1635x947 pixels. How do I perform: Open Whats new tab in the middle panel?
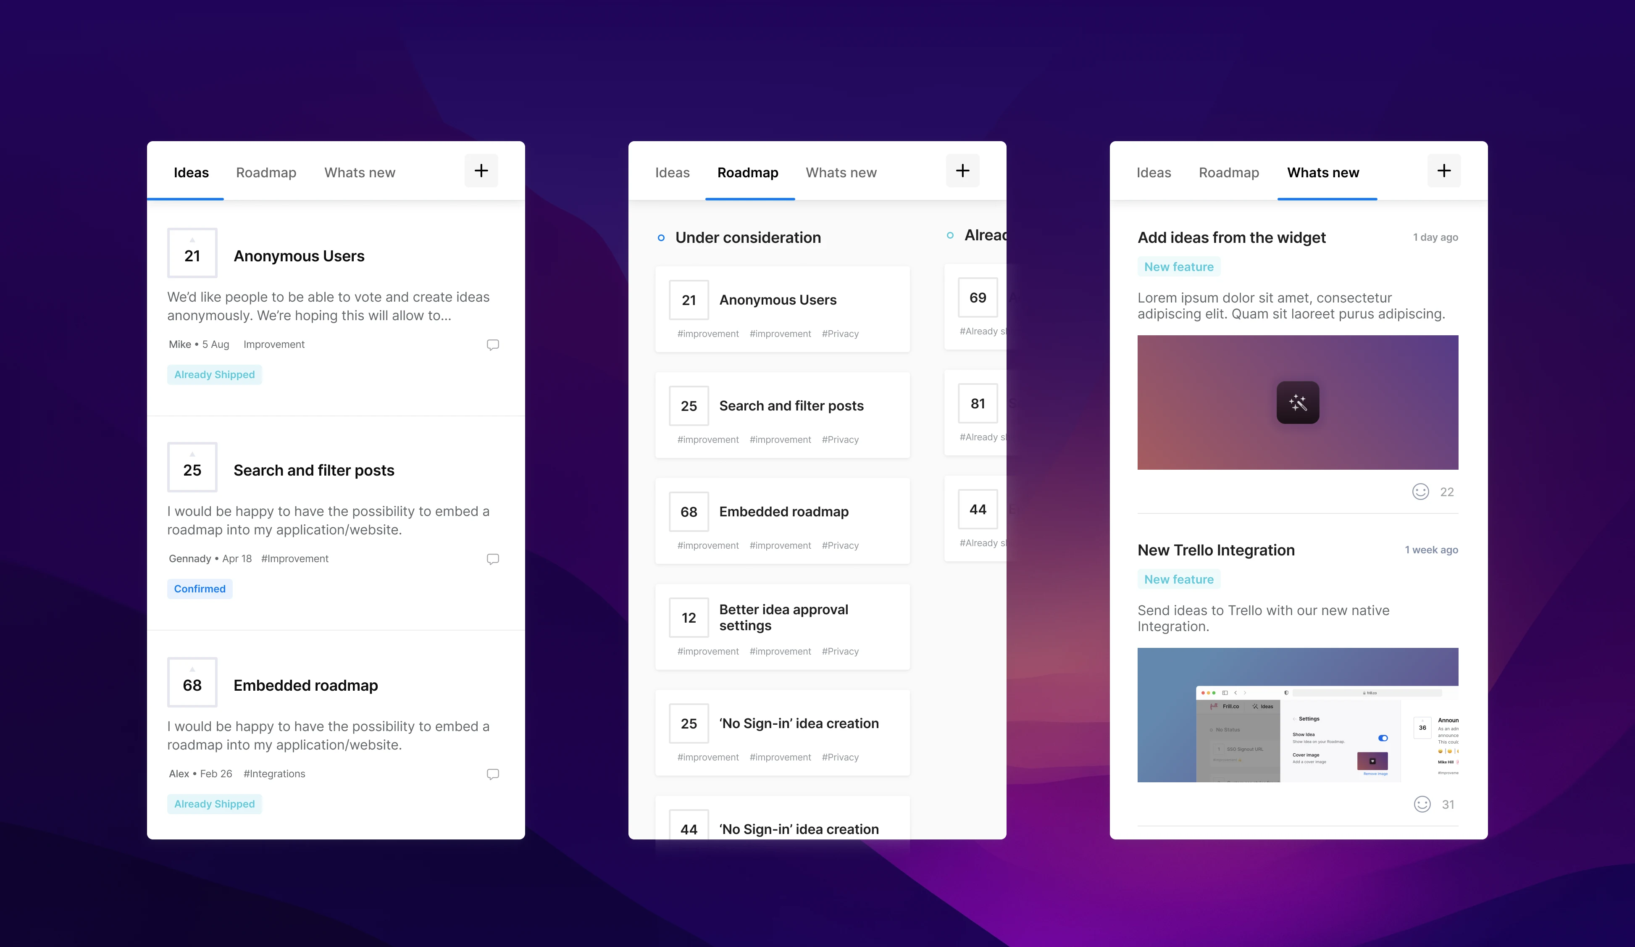coord(841,173)
